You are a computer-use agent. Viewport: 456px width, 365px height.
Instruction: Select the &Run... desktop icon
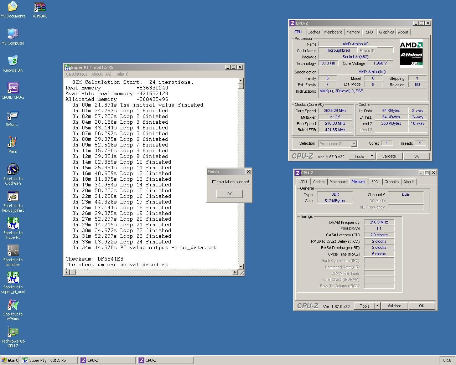click(13, 118)
